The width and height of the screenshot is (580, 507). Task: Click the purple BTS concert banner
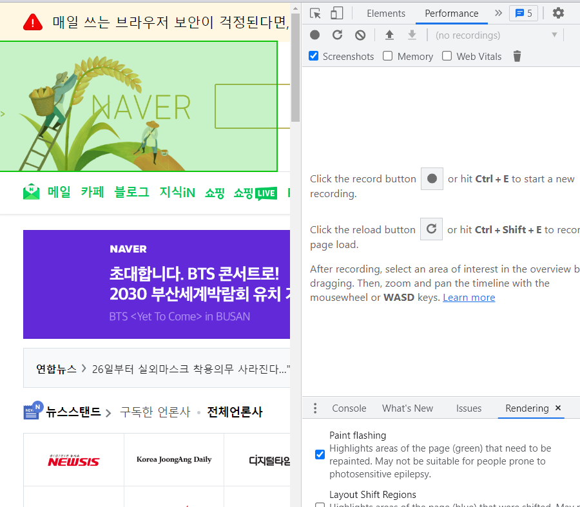point(157,284)
